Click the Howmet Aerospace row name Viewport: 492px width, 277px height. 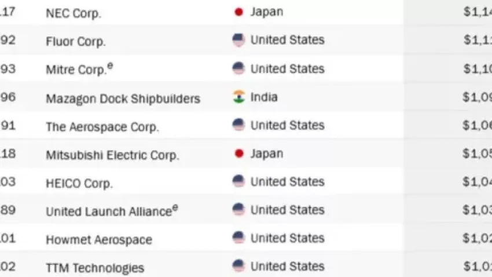click(98, 240)
